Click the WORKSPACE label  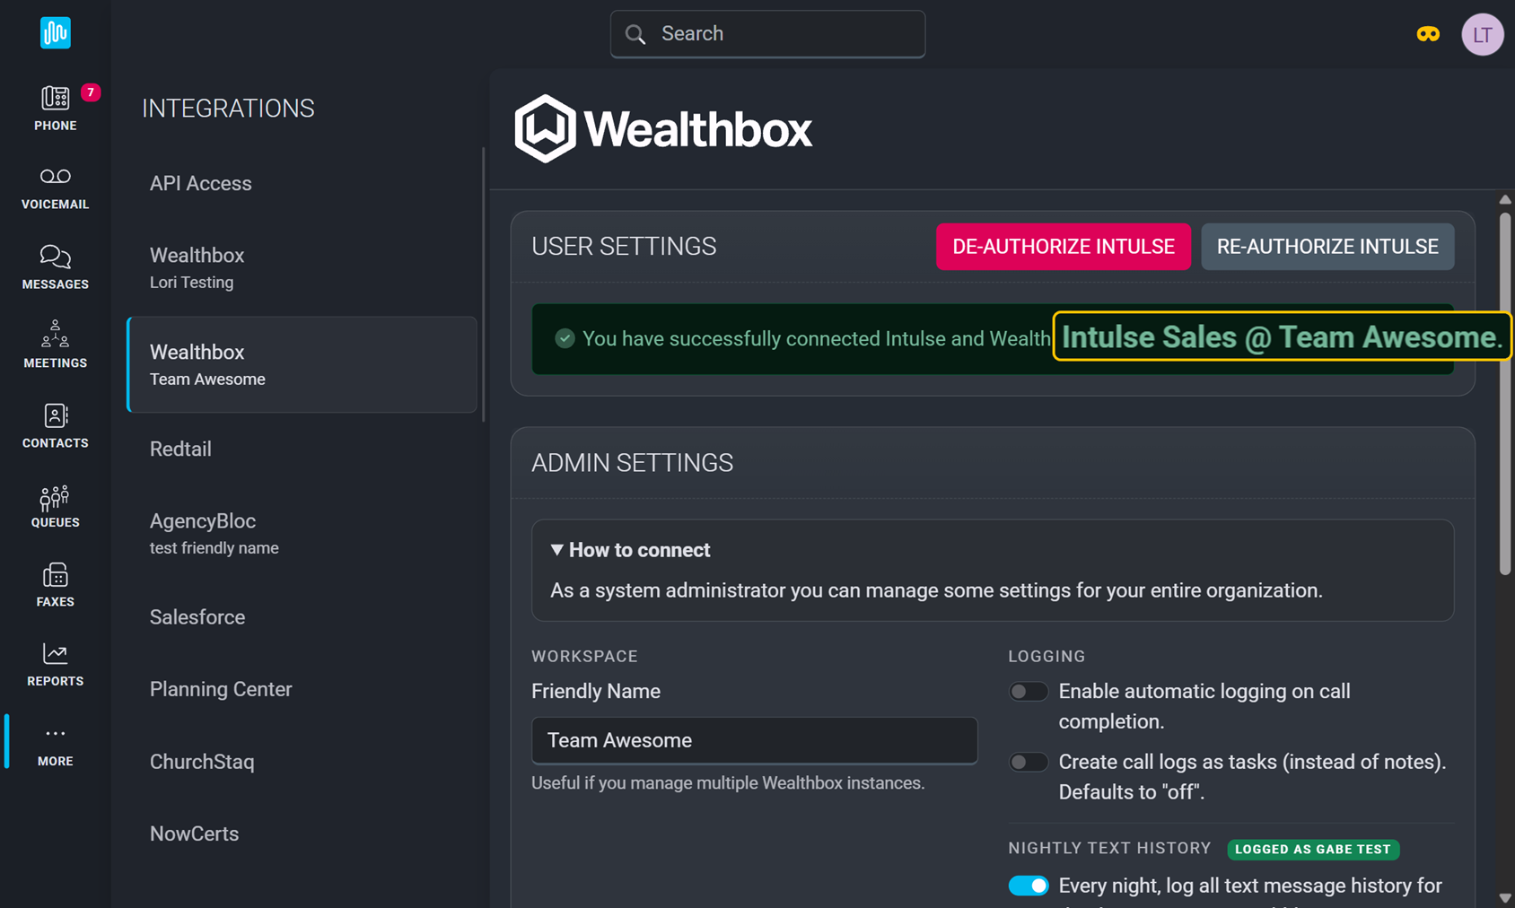(584, 657)
